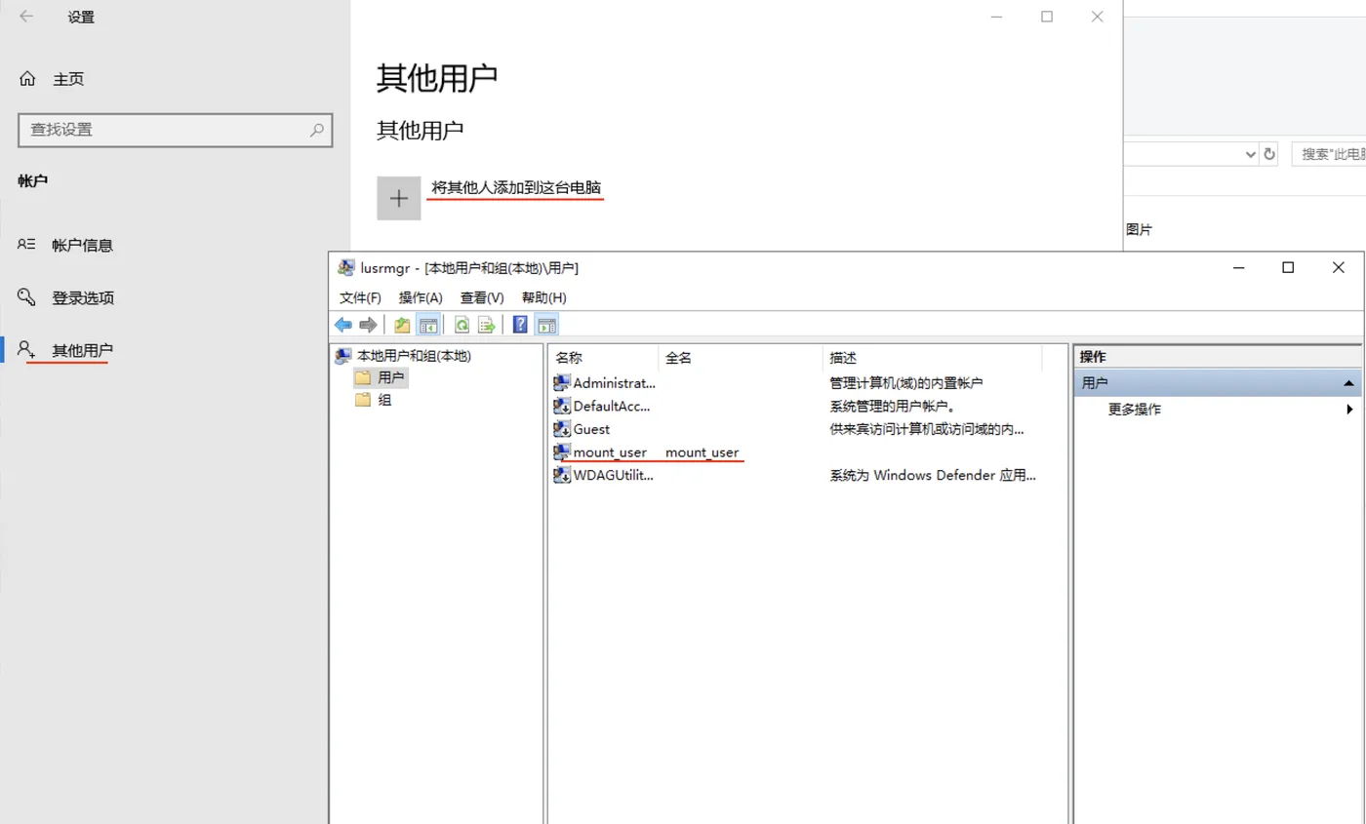
Task: Click the plus icon to add another user
Action: pos(399,198)
